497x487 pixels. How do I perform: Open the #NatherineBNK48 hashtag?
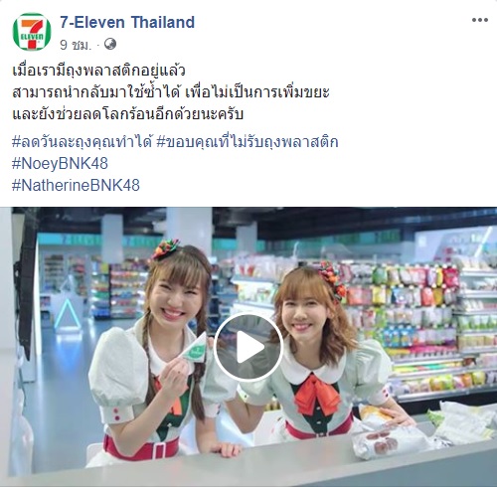[x=76, y=185]
